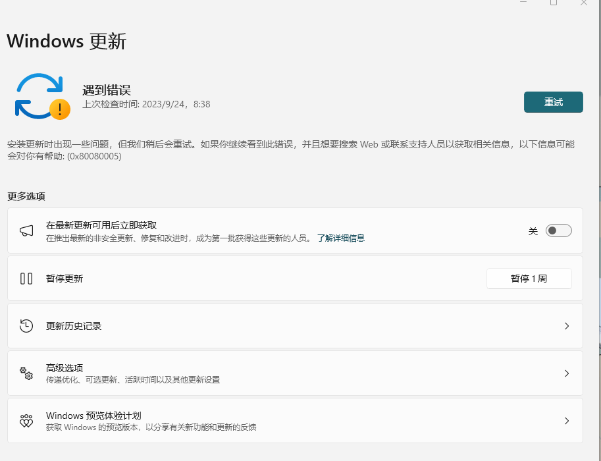Click the 更多选项 section heading
This screenshot has width=601, height=461.
26,196
